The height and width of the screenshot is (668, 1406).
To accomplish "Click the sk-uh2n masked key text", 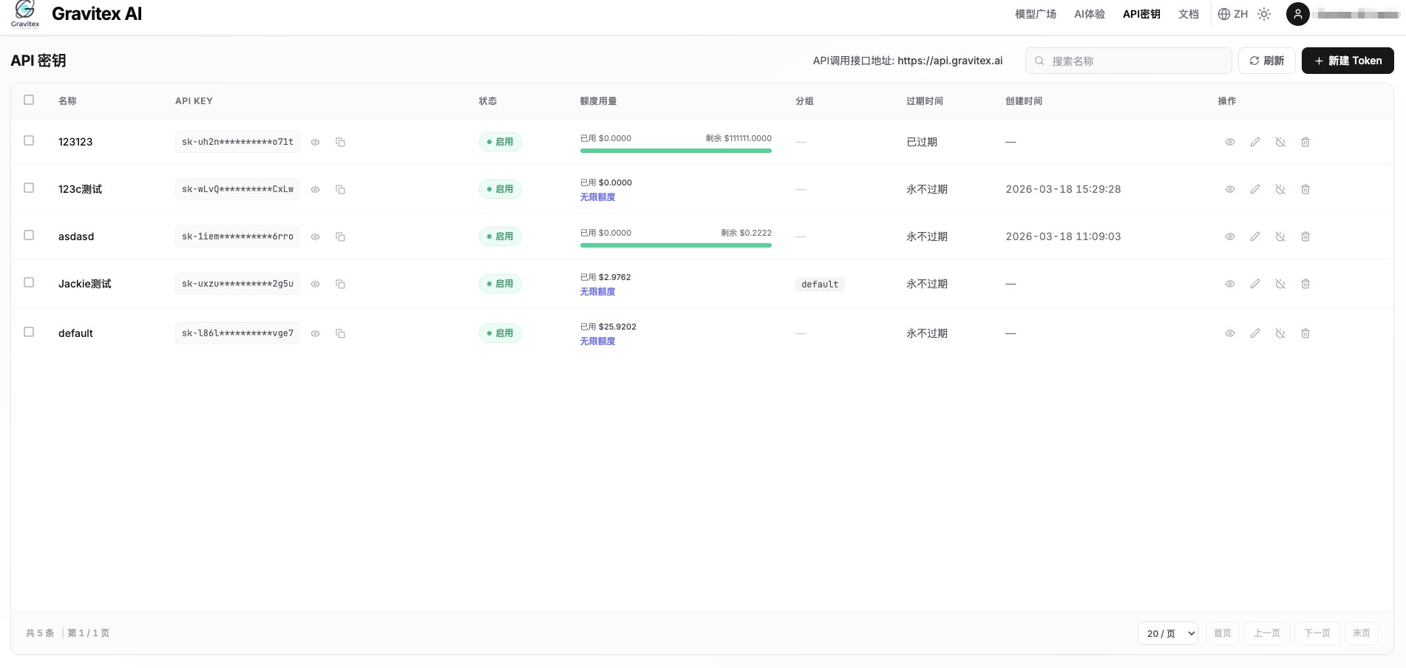I will coord(237,142).
